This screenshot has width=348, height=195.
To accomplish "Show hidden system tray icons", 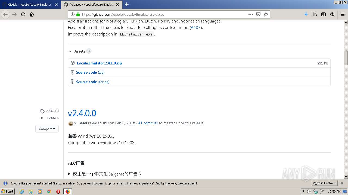I will coord(303,191).
